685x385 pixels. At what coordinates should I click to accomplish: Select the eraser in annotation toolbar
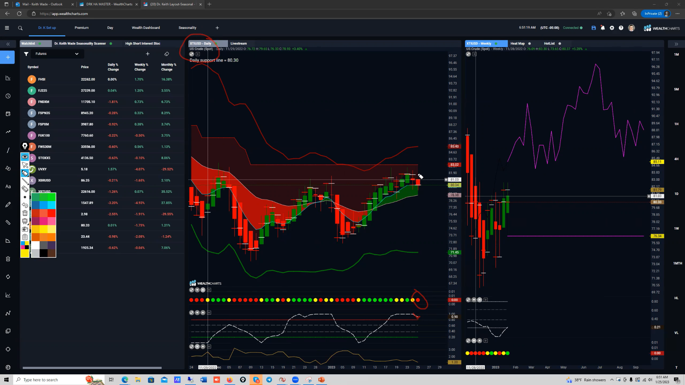point(25,189)
